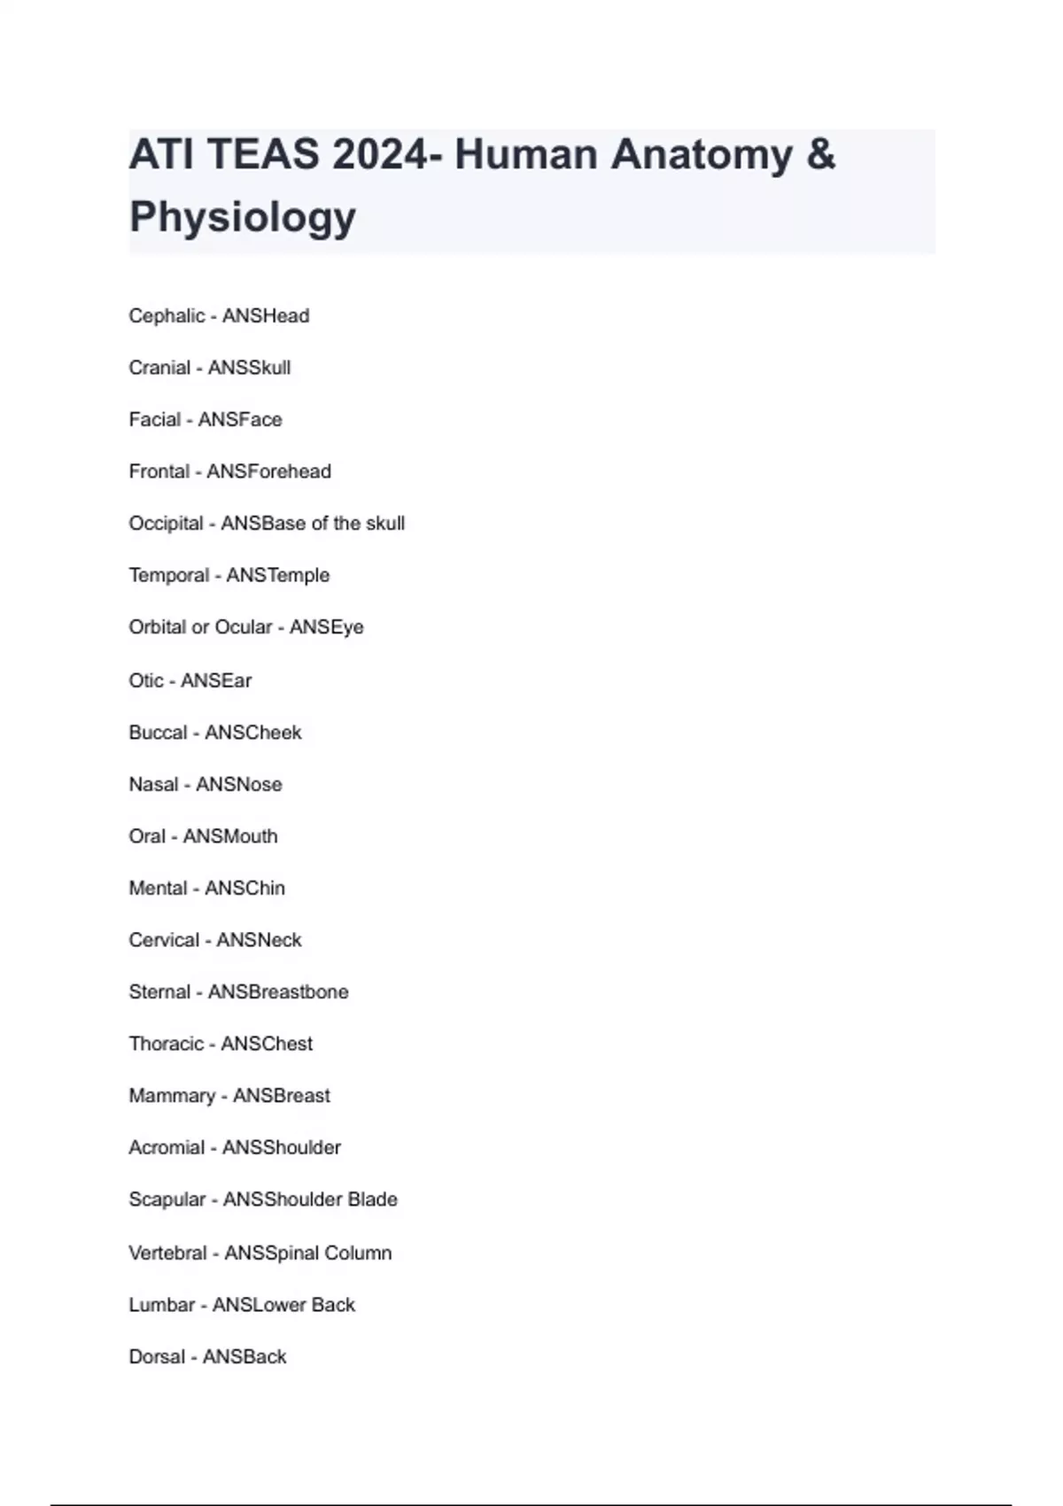1063x1506 pixels.
Task: Click the 'Orbital or Ocular - ANSEye' line
Action: 246,627
